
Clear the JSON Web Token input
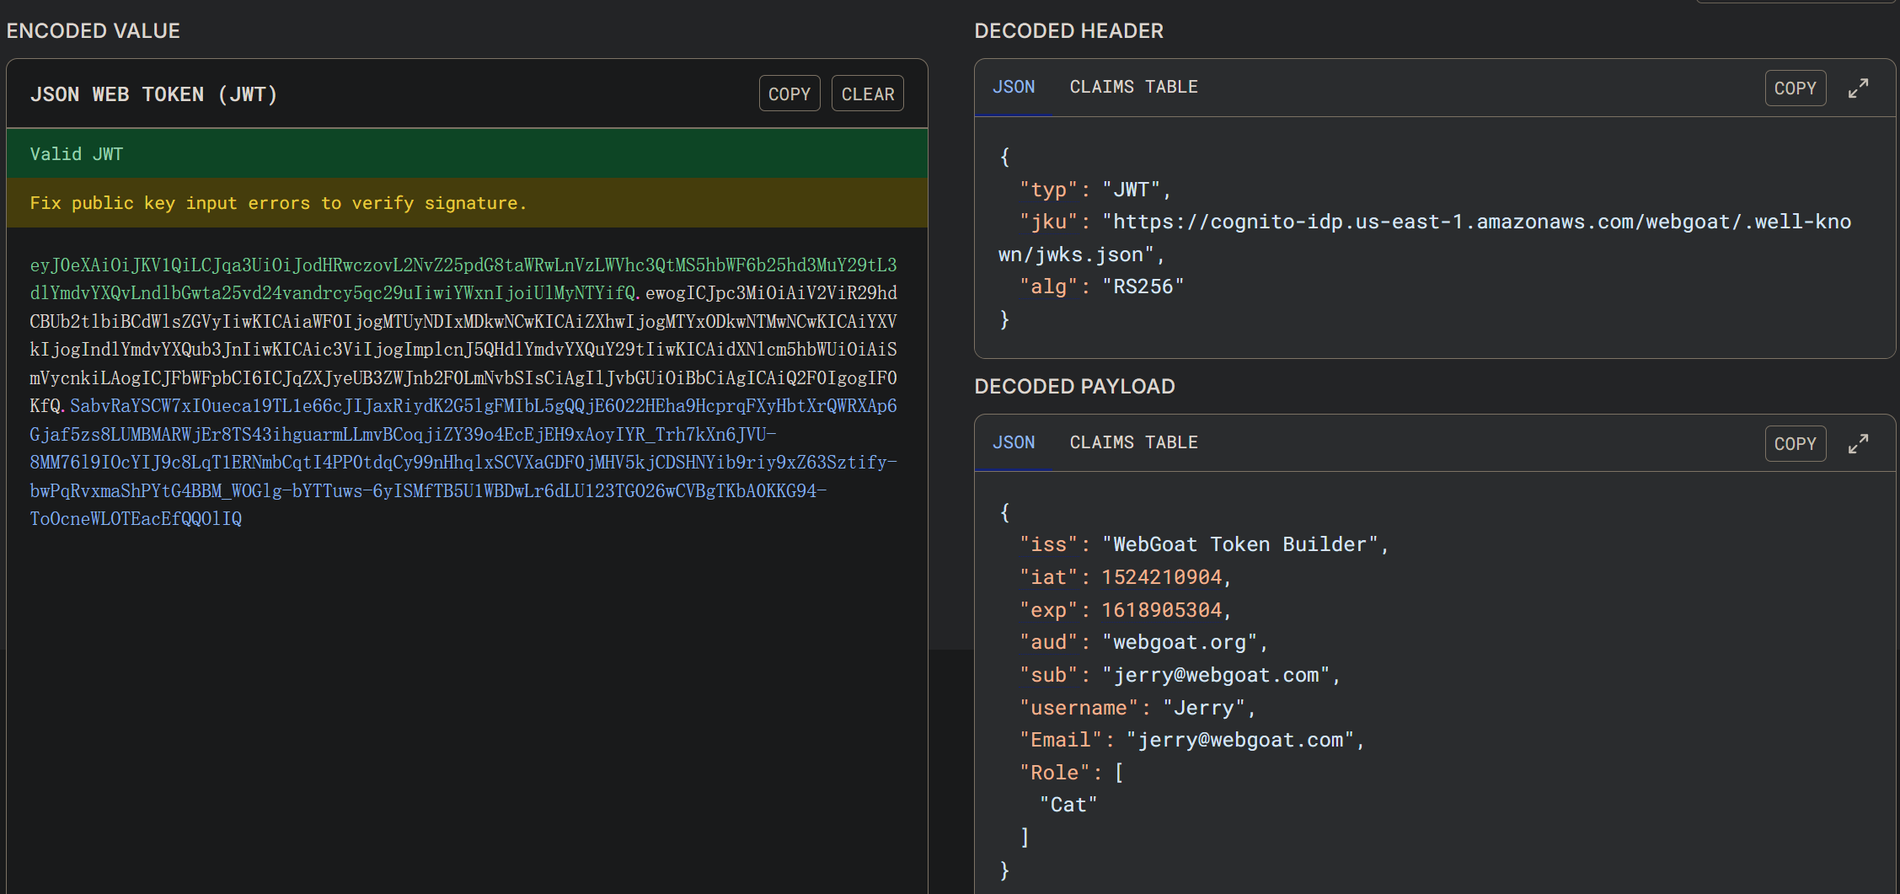tap(867, 94)
